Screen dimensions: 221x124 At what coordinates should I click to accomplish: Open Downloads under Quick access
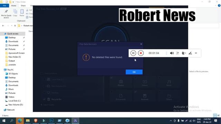pyautogui.click(x=13, y=41)
